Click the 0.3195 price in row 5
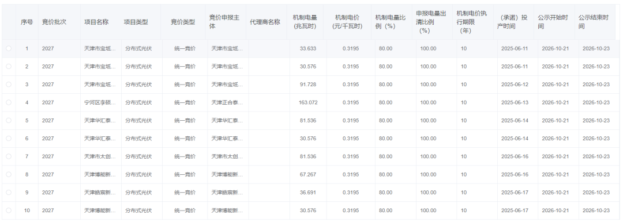Screen dimensions: 623x222 [351, 121]
